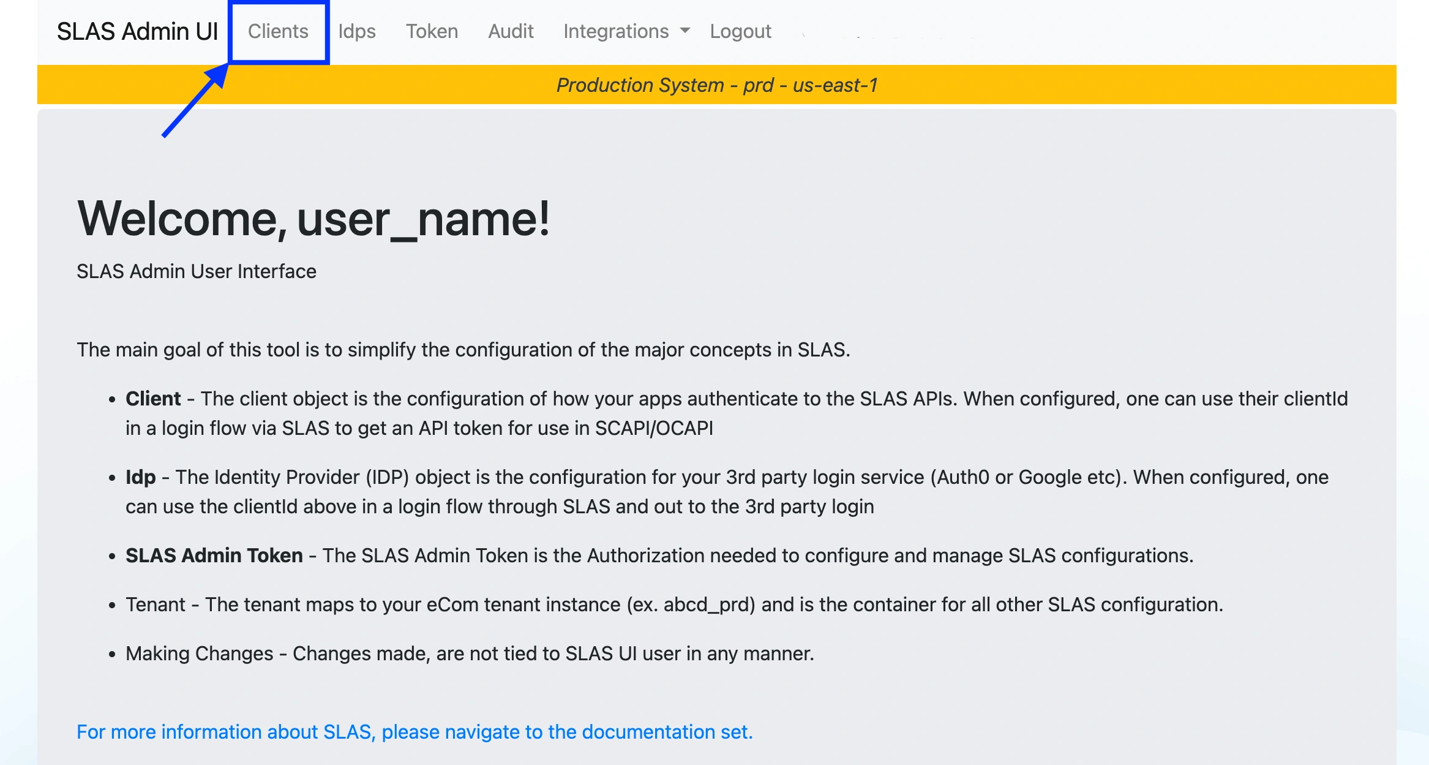Go to the Idps page

click(357, 31)
